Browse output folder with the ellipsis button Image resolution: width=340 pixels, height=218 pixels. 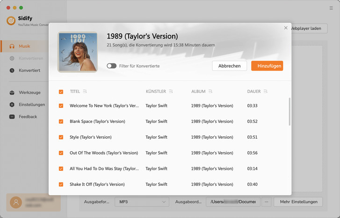(267, 202)
